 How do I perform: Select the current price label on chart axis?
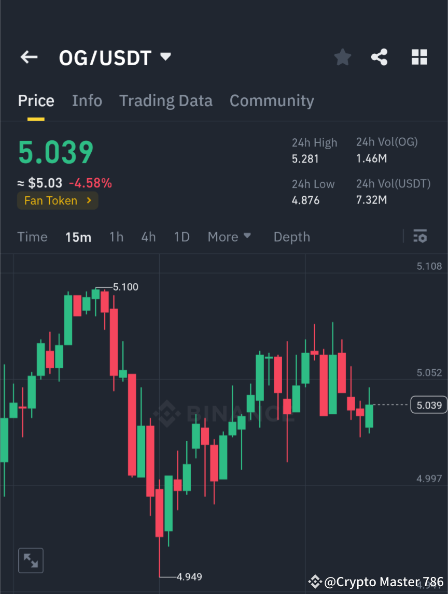[428, 405]
